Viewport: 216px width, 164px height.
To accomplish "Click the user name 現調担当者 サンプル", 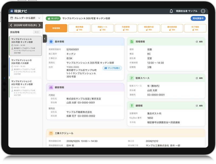I will pos(187,11).
